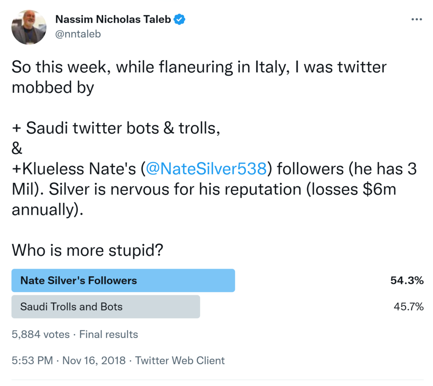
Task: Click the 'flaneuring in Italy' opening sentence
Action: click(x=199, y=68)
